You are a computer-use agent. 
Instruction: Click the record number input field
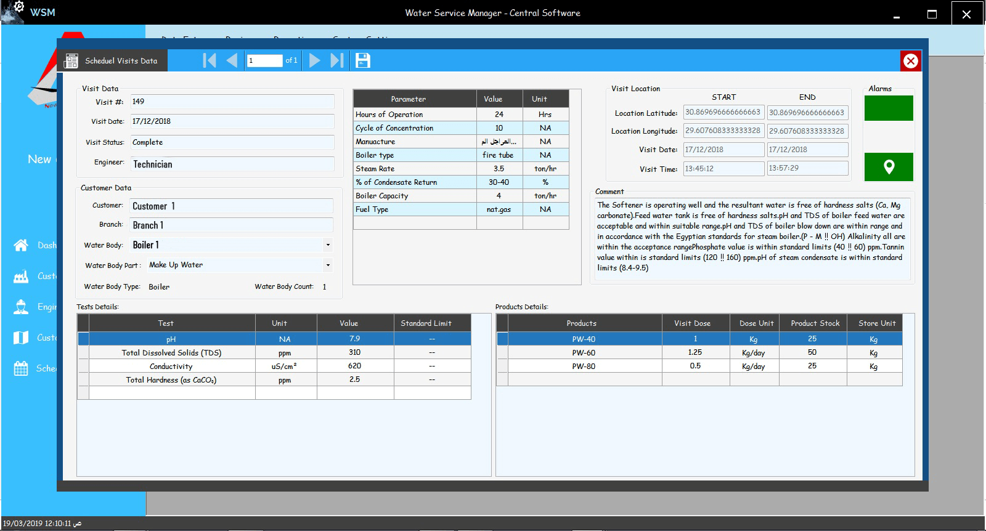264,60
